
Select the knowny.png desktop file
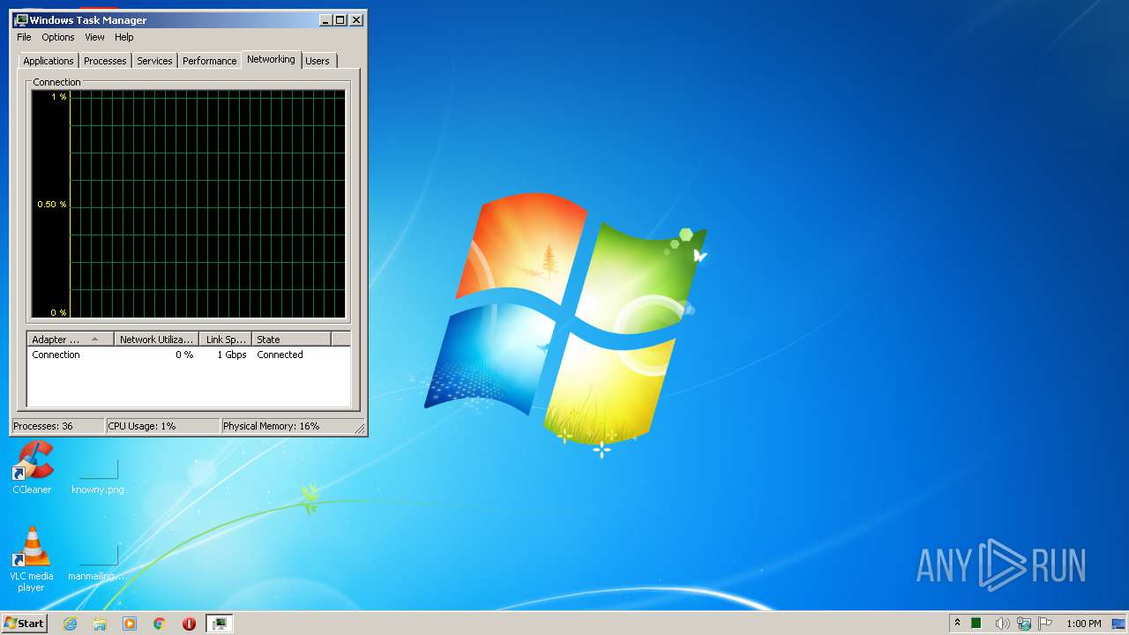(98, 475)
